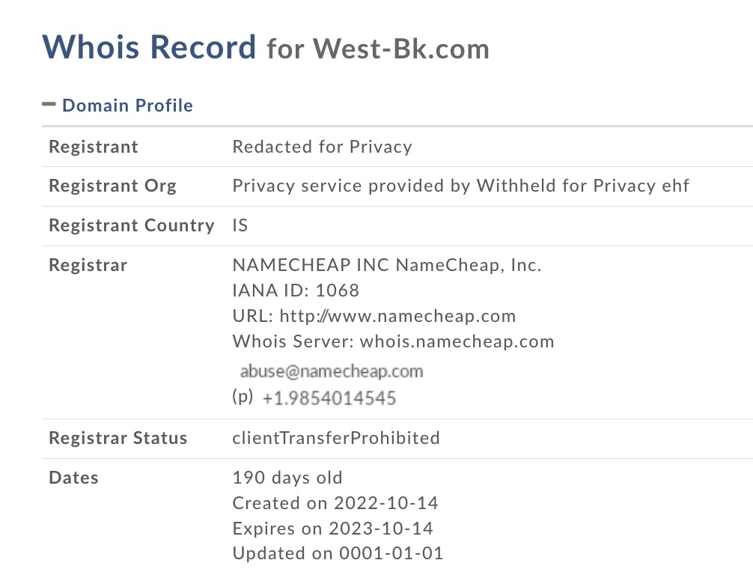Open the http://www.namecheap.com URL

tap(397, 316)
